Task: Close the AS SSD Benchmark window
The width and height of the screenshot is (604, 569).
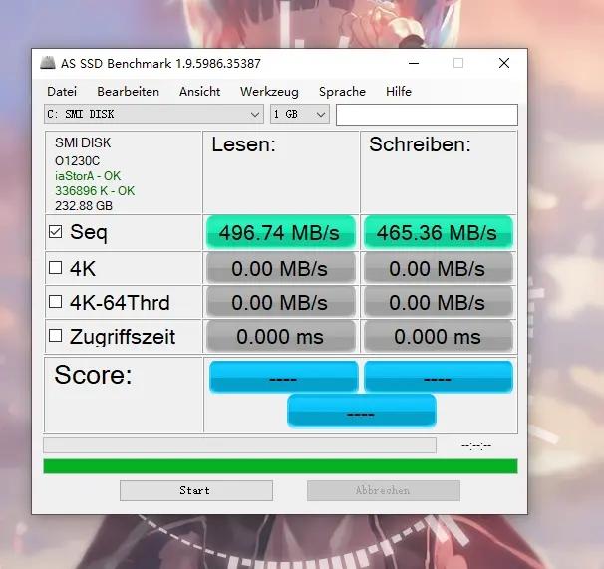Action: 504,63
